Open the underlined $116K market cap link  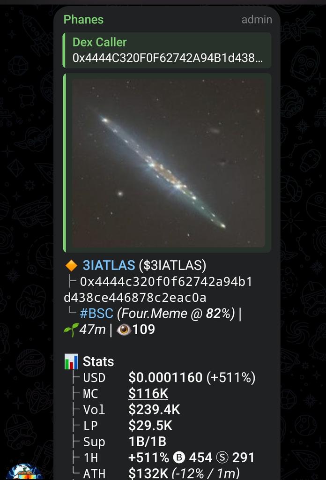pyautogui.click(x=148, y=394)
